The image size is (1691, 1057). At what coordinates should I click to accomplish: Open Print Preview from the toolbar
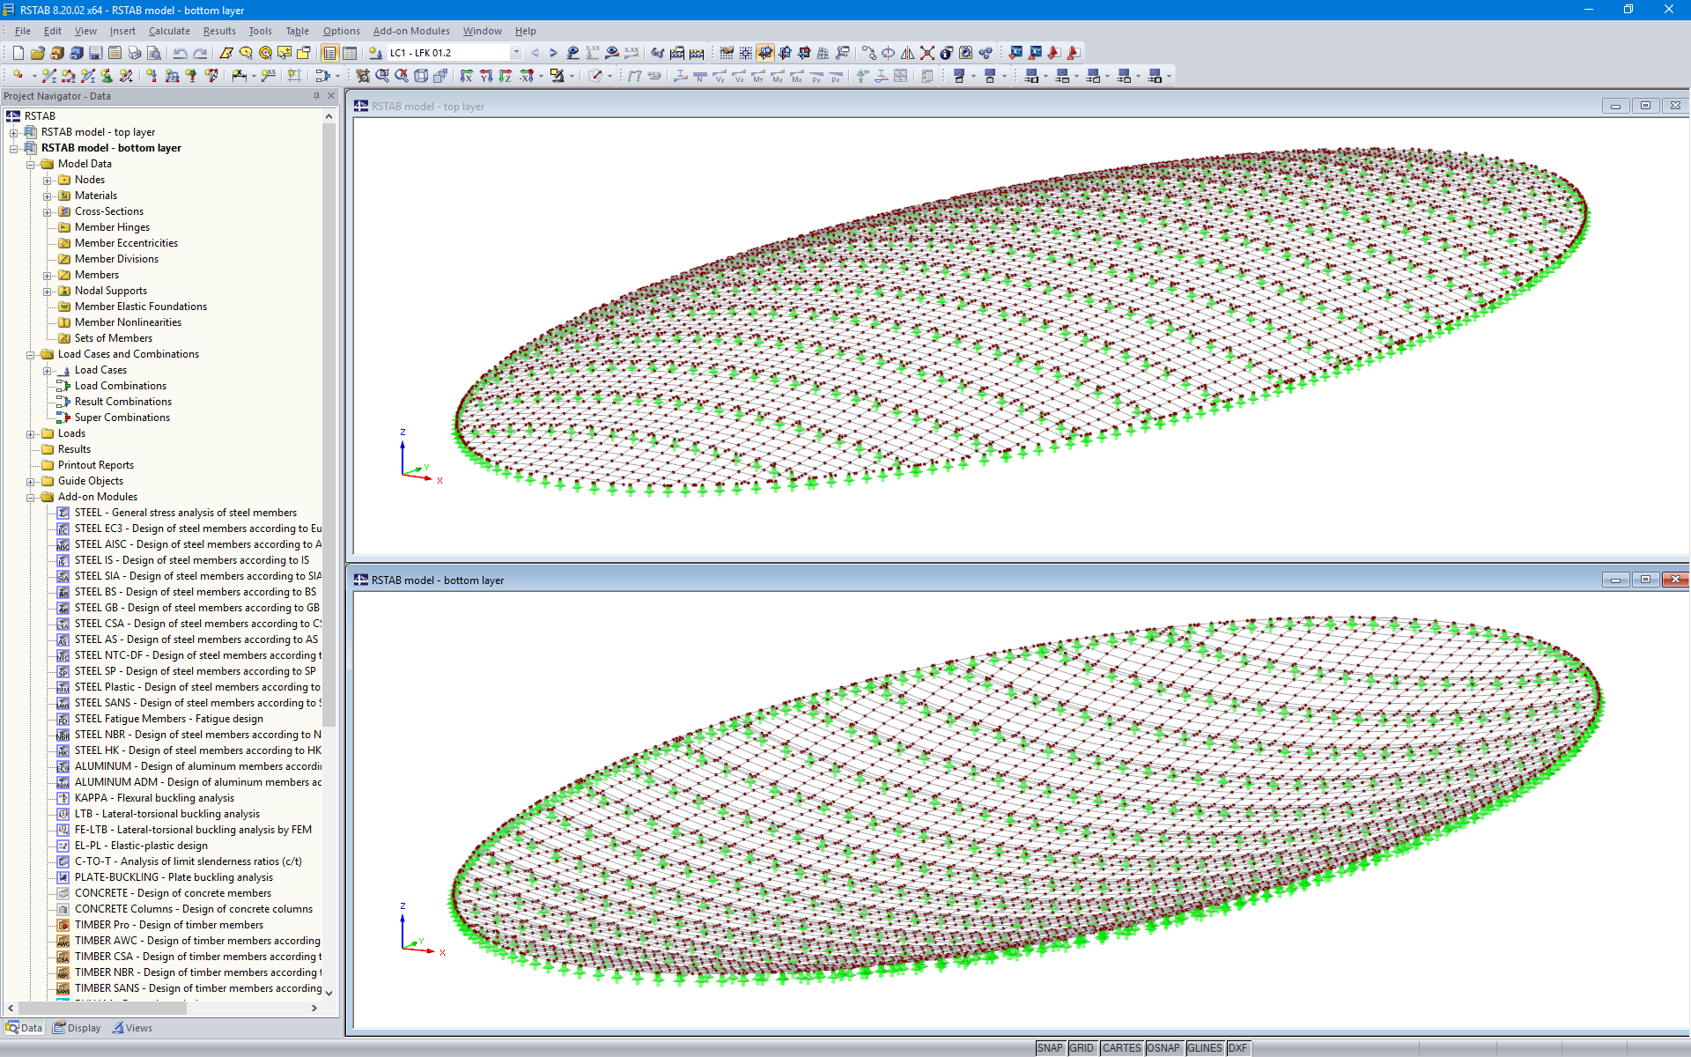pyautogui.click(x=154, y=53)
